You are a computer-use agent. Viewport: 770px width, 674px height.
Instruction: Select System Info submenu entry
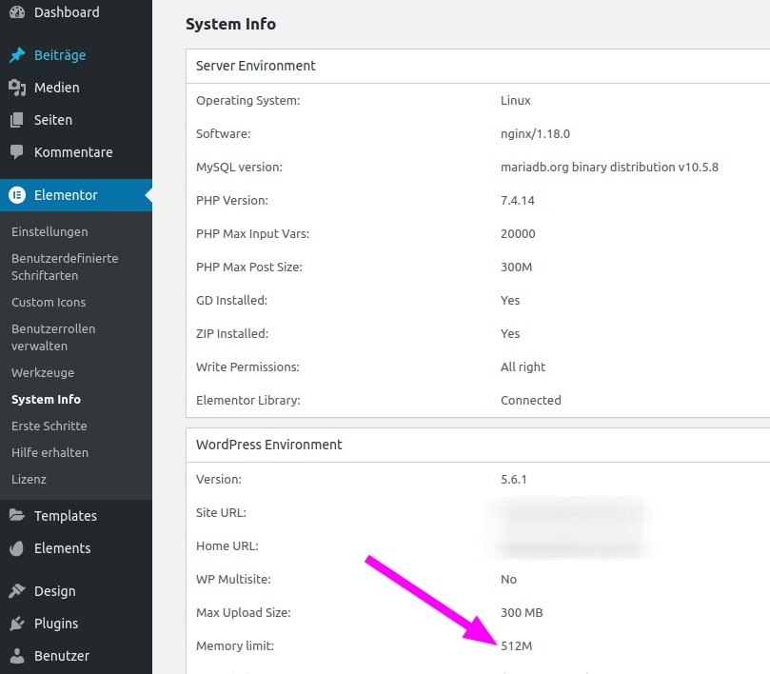pos(46,400)
